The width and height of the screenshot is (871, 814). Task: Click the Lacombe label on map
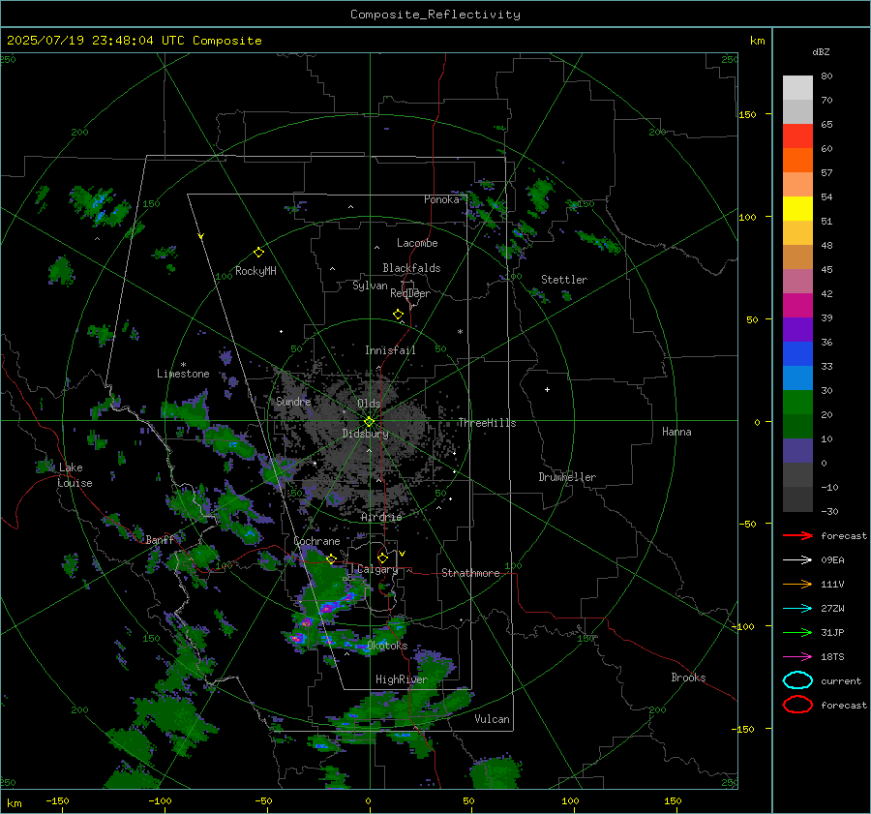pos(417,243)
